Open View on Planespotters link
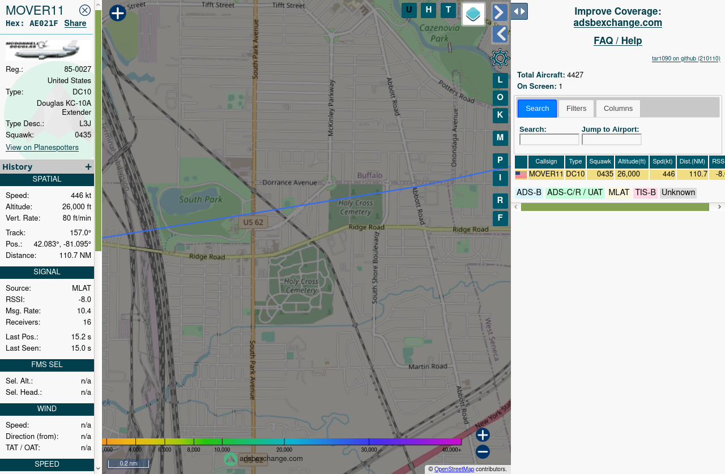The image size is (725, 474). pyautogui.click(x=42, y=147)
